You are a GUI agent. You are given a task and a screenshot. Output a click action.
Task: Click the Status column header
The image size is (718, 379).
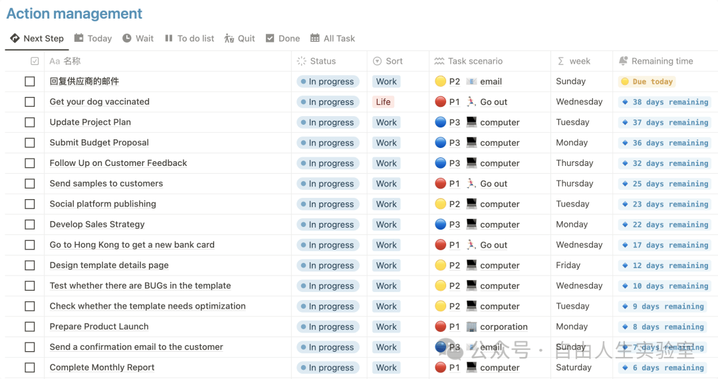tap(316, 61)
